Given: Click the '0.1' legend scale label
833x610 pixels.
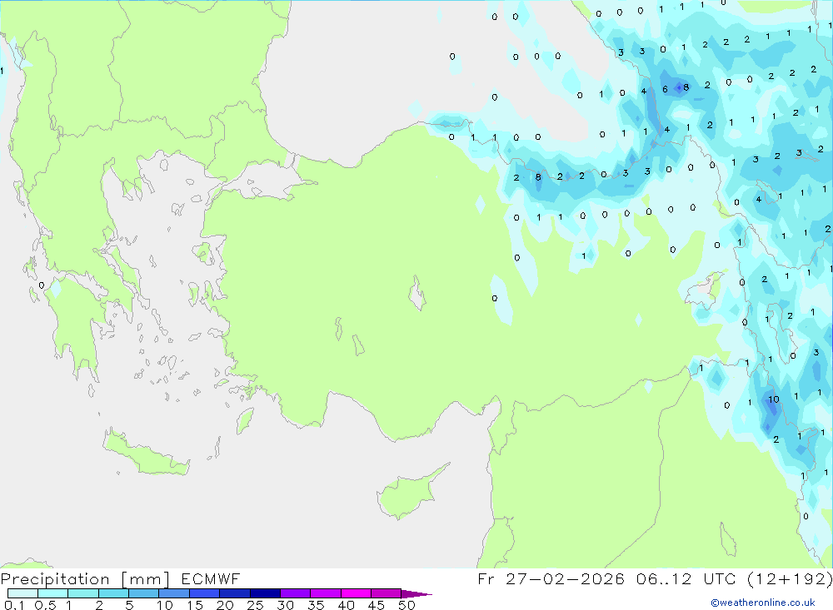Looking at the screenshot, I should 14,605.
